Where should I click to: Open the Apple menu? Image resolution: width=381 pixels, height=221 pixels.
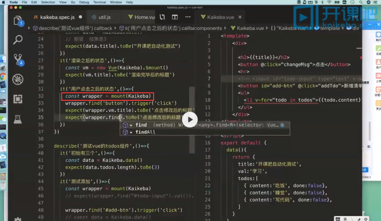(3, 2)
